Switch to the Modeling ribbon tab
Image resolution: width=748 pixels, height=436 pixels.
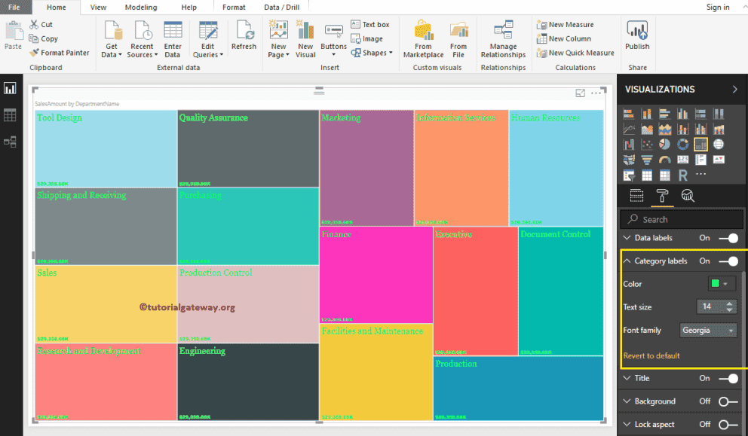[x=139, y=7]
